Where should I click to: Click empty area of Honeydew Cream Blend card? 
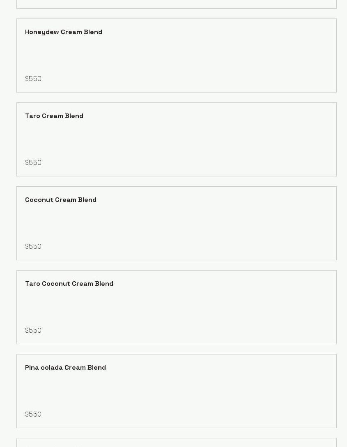tap(177, 56)
